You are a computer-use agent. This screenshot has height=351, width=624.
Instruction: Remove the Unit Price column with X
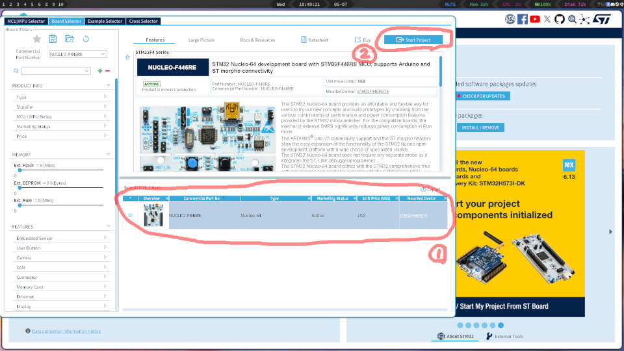pyautogui.click(x=396, y=198)
